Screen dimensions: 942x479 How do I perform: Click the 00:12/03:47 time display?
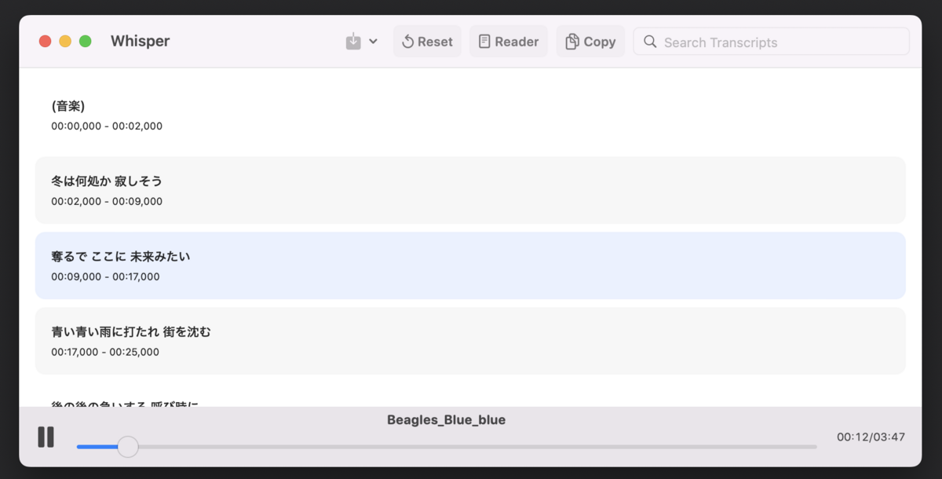871,437
